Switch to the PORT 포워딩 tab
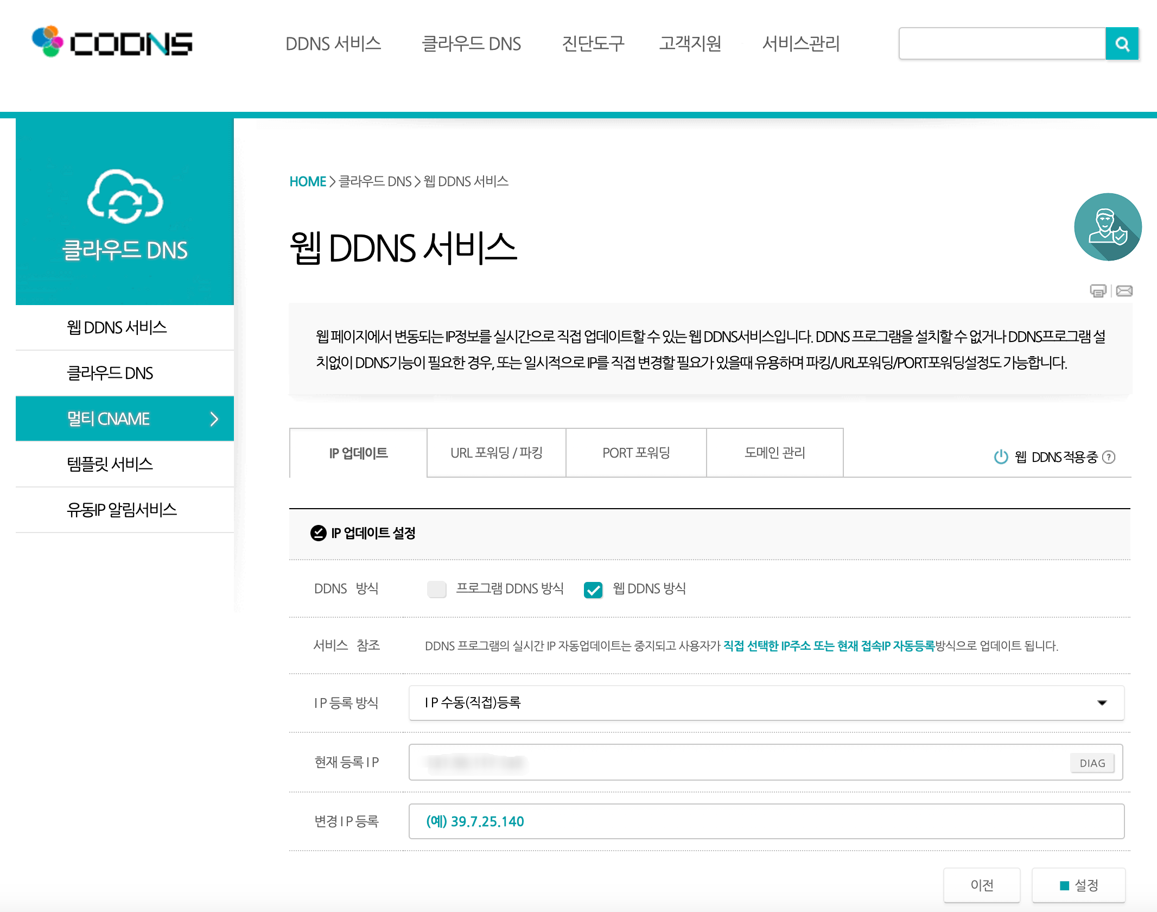1157x912 pixels. pos(636,453)
